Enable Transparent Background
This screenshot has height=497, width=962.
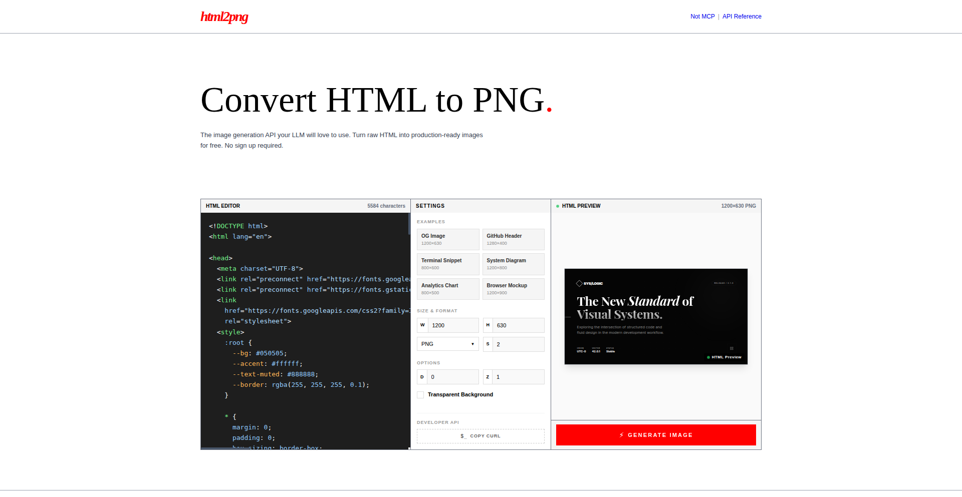click(x=420, y=395)
